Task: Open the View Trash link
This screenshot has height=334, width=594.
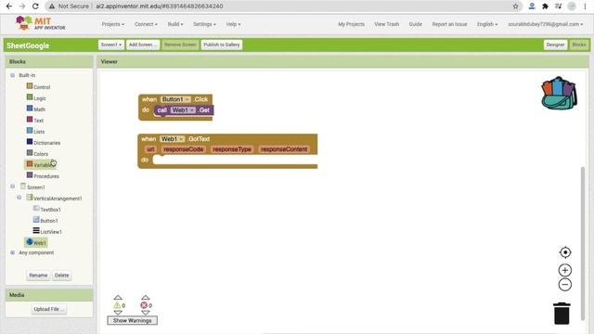Action: click(x=386, y=24)
